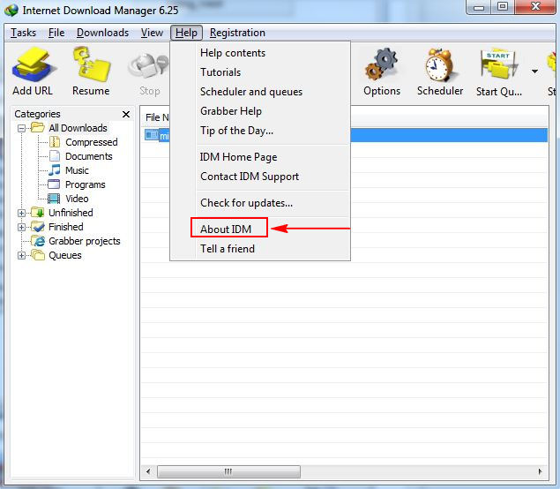This screenshot has width=560, height=489.
Task: Open the Registration menu
Action: 237,33
